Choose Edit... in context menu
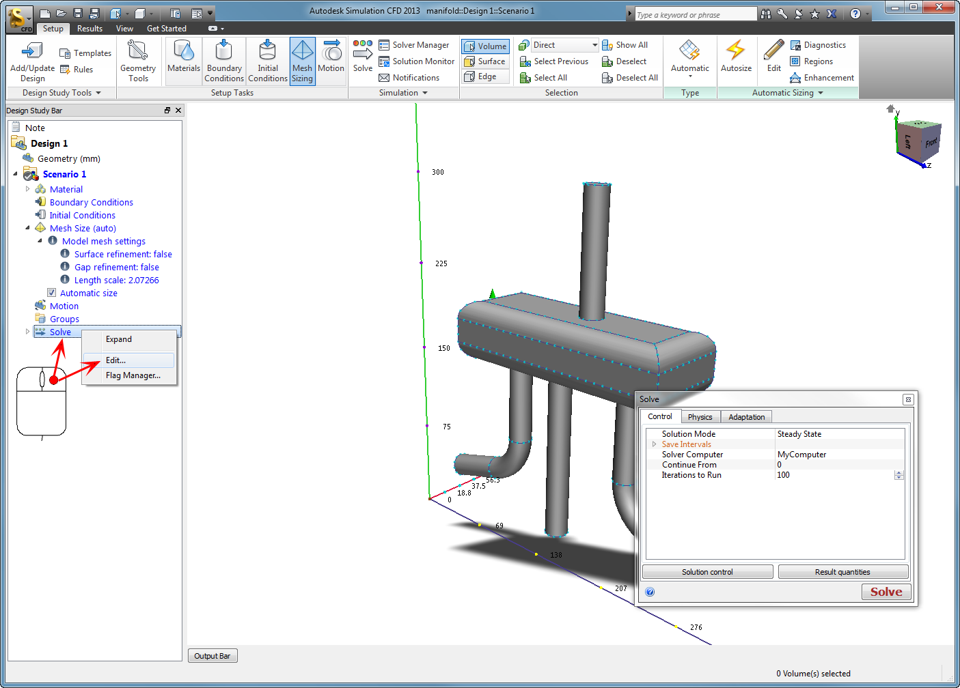Screen dimensions: 960x688 (128, 360)
